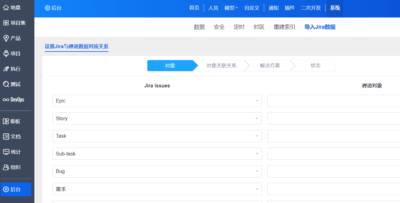Open the 重建索引 submenu tab
Screen dimensions: 400x203
(284, 27)
